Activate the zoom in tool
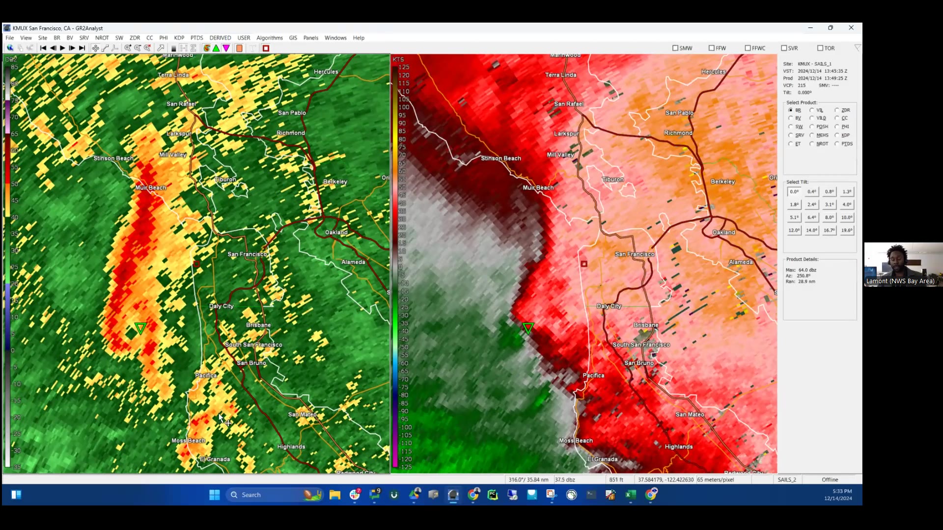The image size is (943, 530). point(128,48)
